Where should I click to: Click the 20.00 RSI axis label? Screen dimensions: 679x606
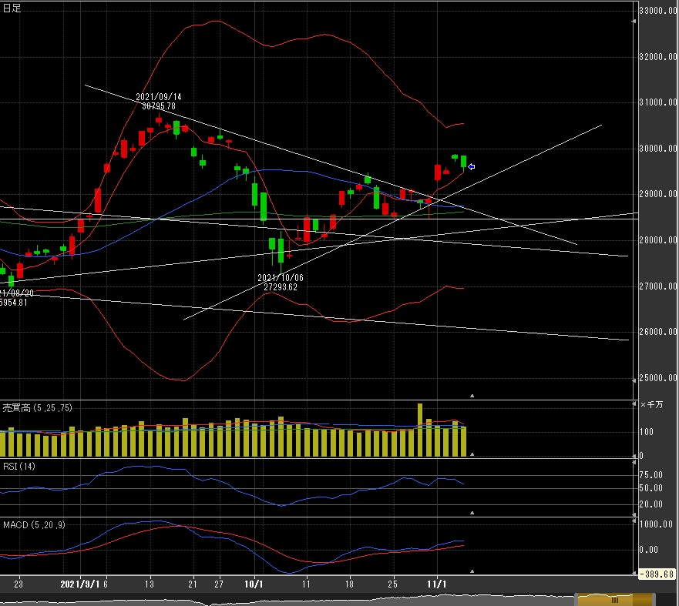pos(650,504)
